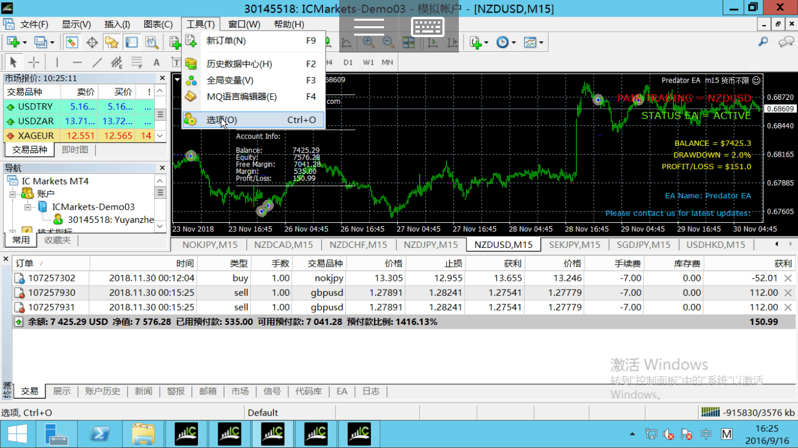This screenshot has height=448, width=798.
Task: Toggle the Market Watch toolbar icon
Action: 72,42
